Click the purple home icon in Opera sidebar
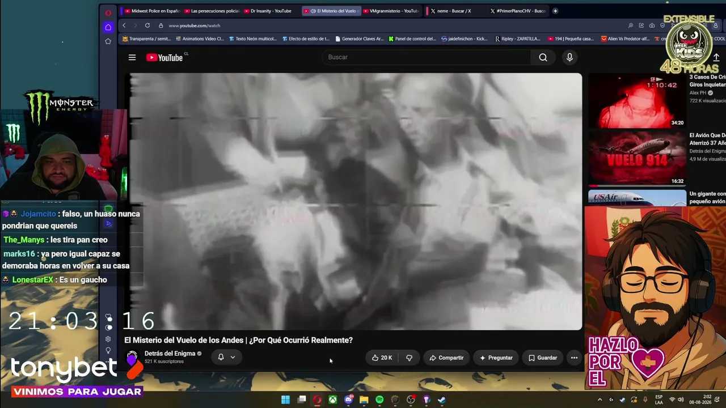Image resolution: width=726 pixels, height=408 pixels. (x=108, y=27)
